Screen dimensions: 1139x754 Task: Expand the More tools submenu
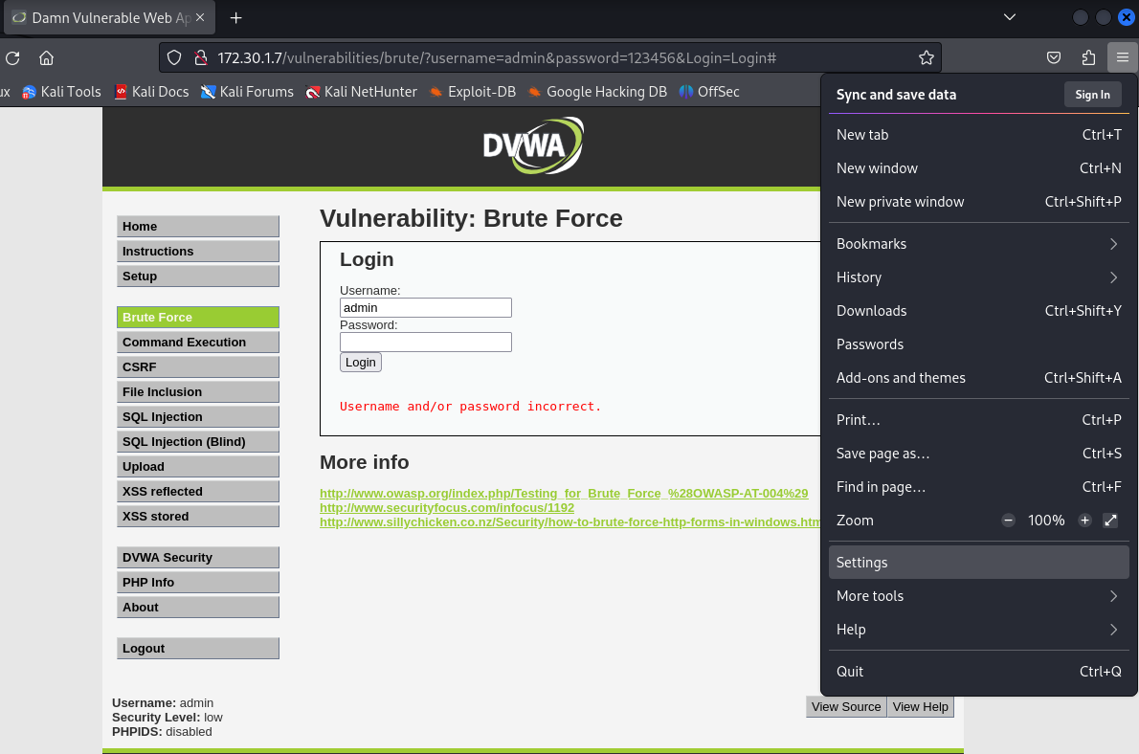(x=978, y=595)
